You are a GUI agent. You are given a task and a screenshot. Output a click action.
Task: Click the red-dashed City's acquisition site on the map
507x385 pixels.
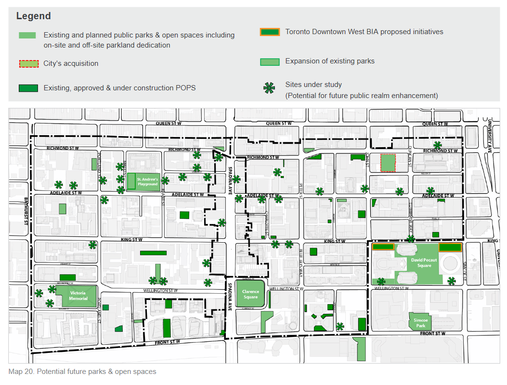[x=388, y=163]
